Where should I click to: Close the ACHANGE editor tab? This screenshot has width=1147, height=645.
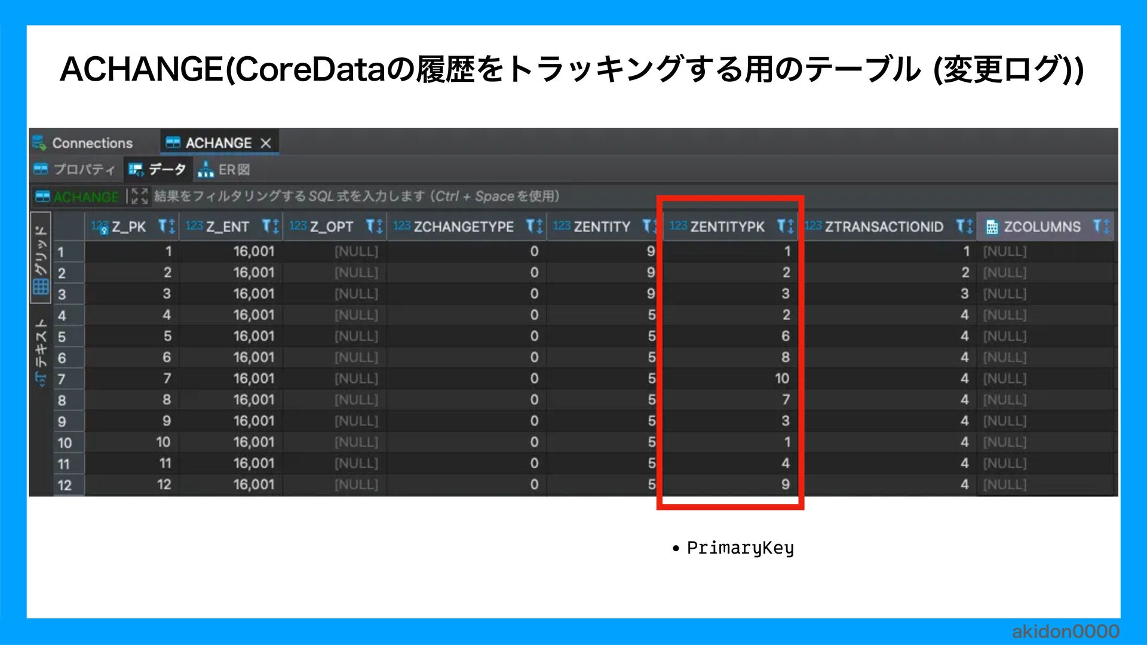coord(266,143)
